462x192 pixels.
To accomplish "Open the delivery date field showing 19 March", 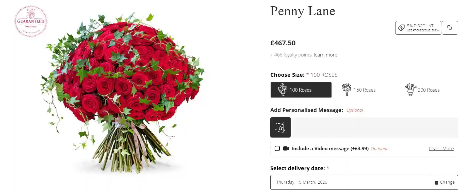I will click(x=350, y=182).
